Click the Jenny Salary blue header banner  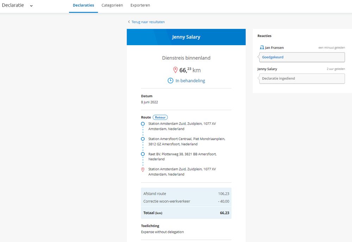tap(186, 37)
